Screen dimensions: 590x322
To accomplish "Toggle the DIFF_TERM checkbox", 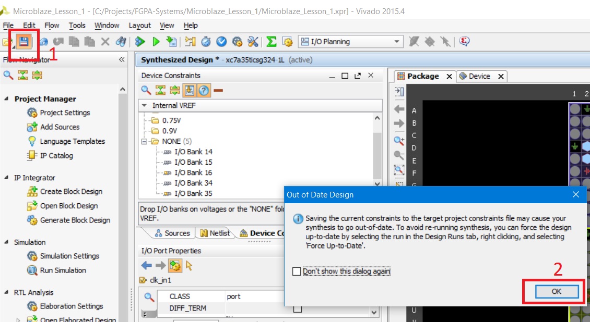I will (x=297, y=309).
